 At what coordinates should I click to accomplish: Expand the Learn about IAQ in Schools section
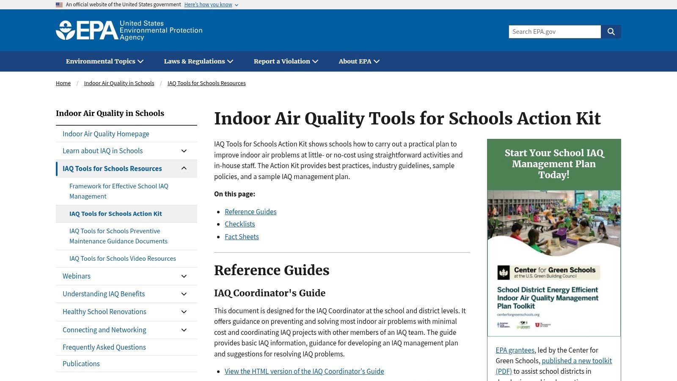(184, 151)
